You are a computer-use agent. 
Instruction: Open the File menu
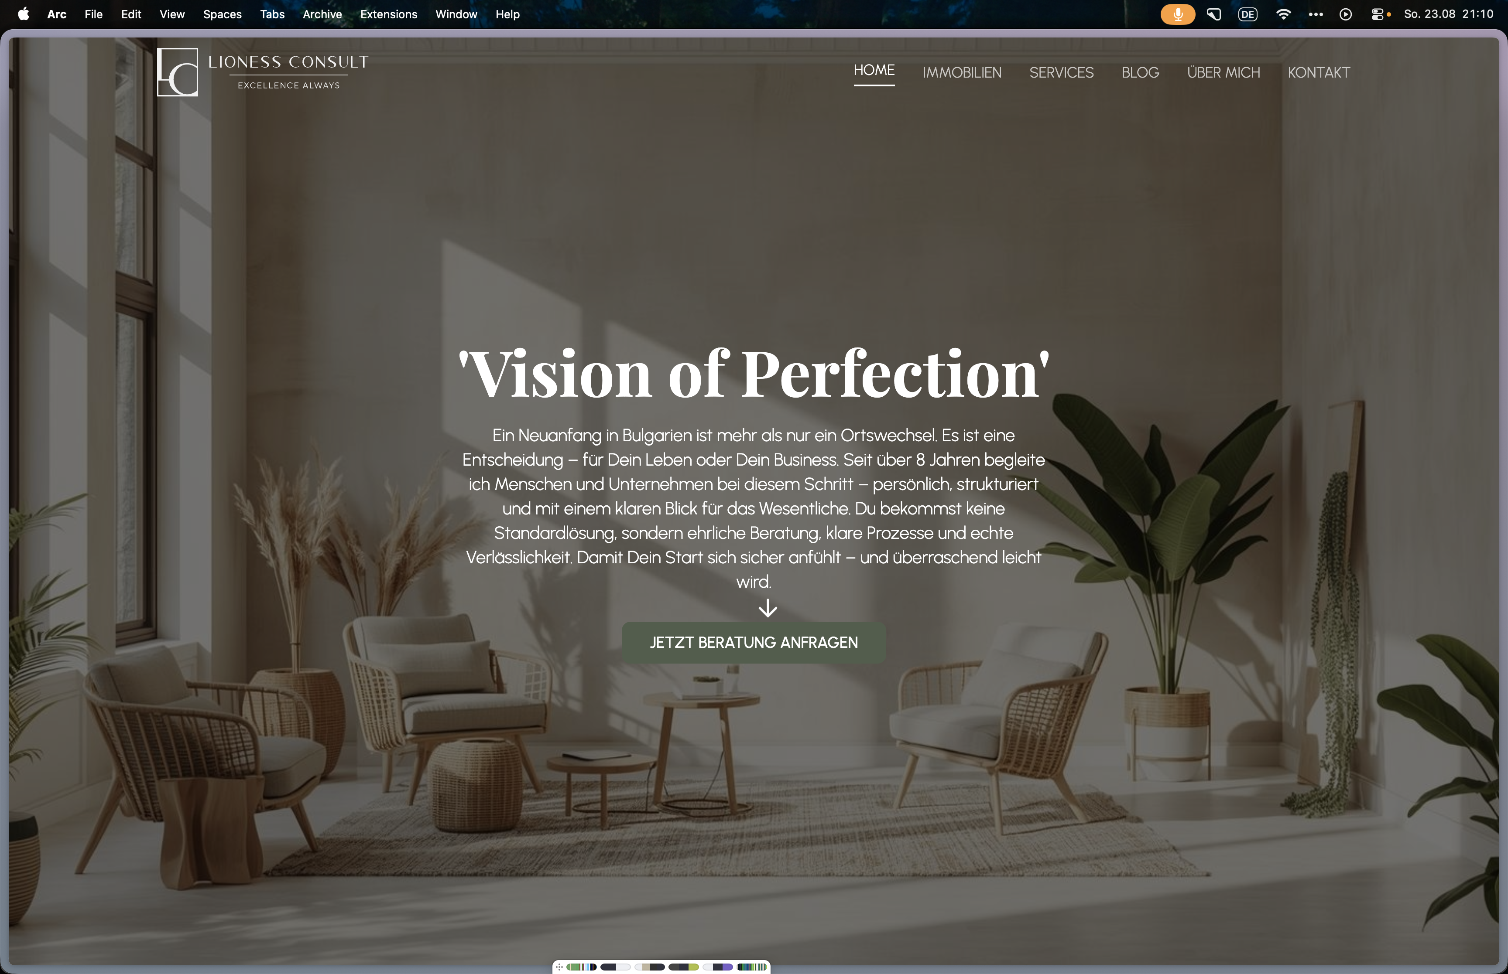point(94,14)
